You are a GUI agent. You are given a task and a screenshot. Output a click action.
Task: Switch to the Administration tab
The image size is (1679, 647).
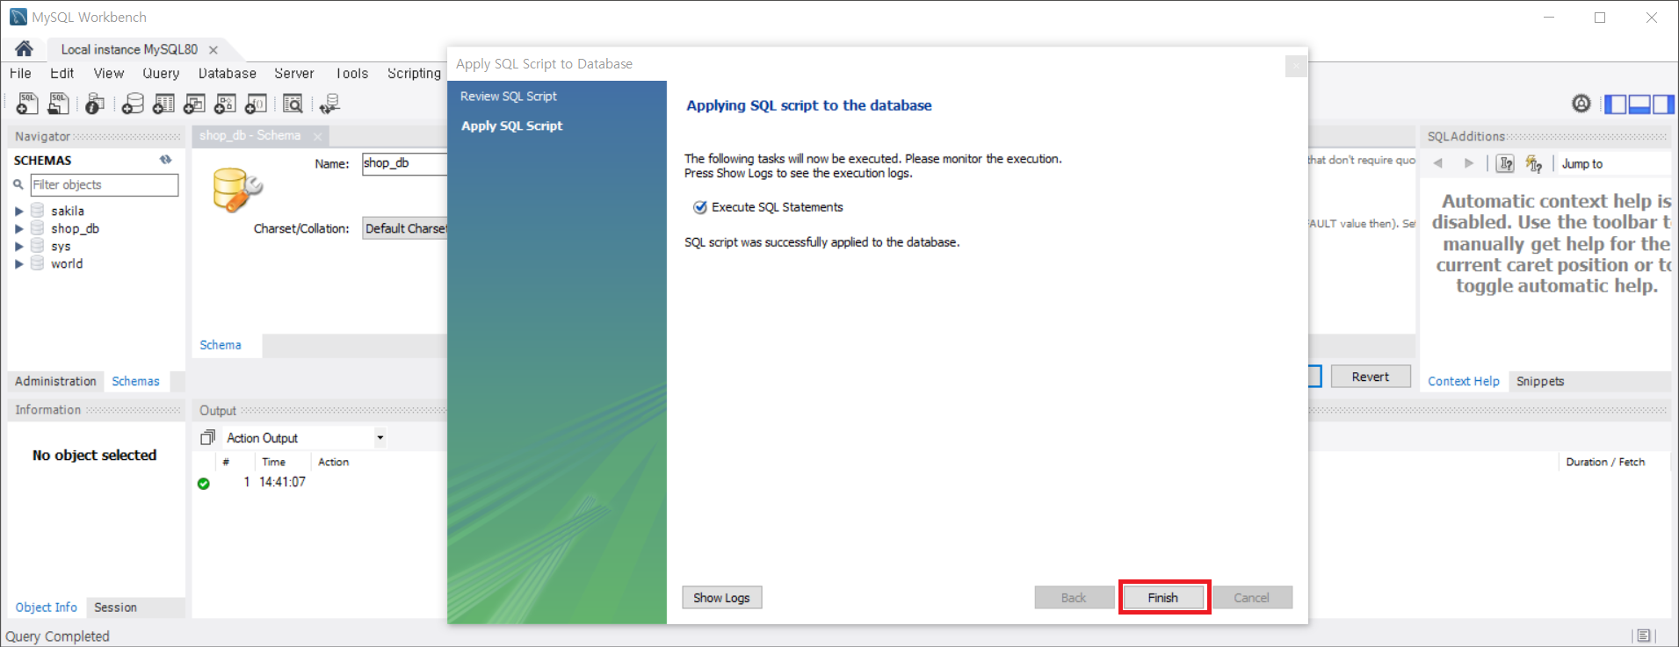(x=55, y=381)
